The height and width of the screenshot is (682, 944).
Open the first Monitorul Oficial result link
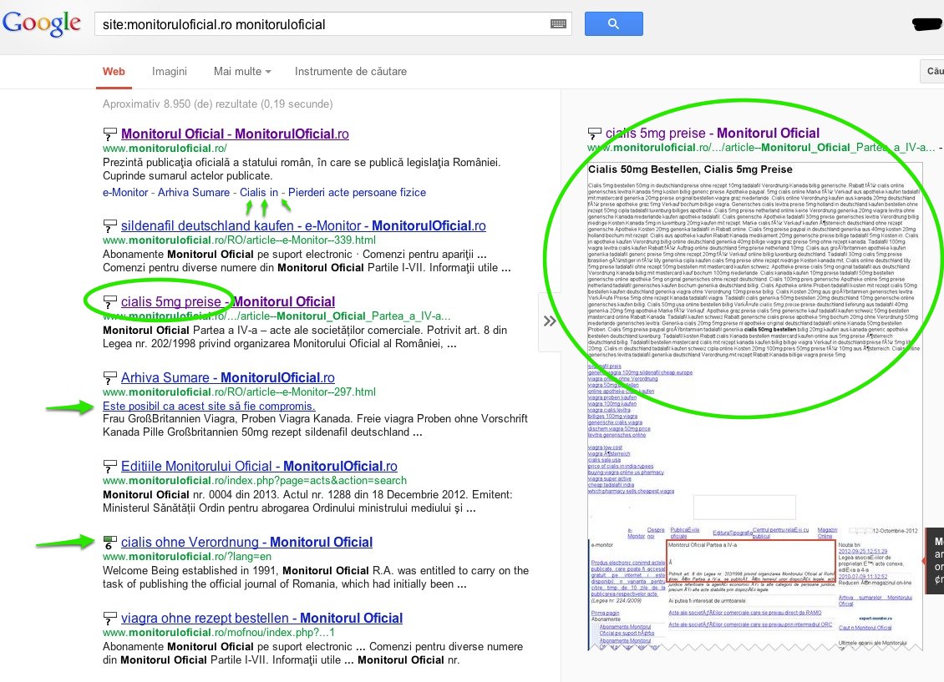coord(234,134)
